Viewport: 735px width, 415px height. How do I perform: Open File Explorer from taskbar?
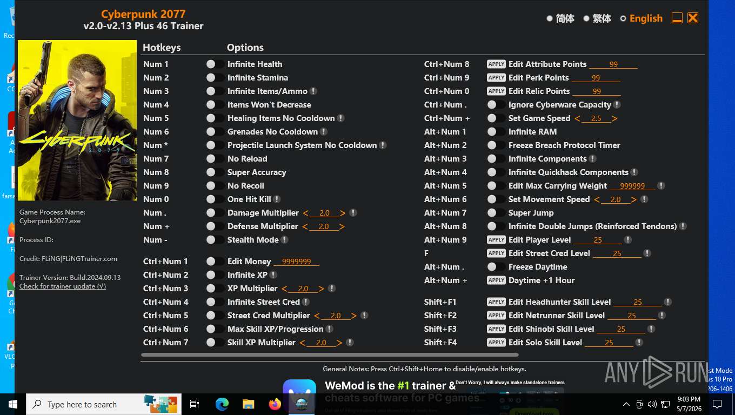(248, 404)
